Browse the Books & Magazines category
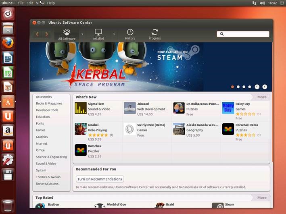 point(49,103)
